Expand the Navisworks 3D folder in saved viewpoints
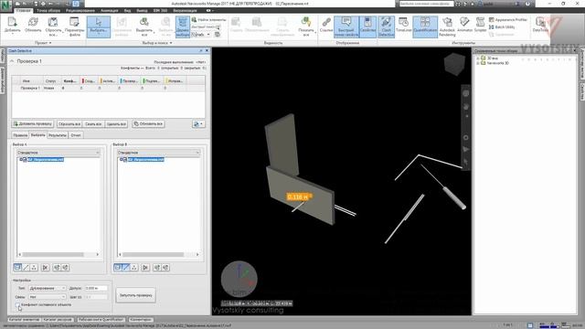 pos(478,63)
